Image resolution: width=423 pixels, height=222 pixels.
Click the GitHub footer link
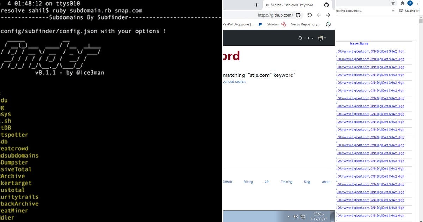click(x=228, y=182)
